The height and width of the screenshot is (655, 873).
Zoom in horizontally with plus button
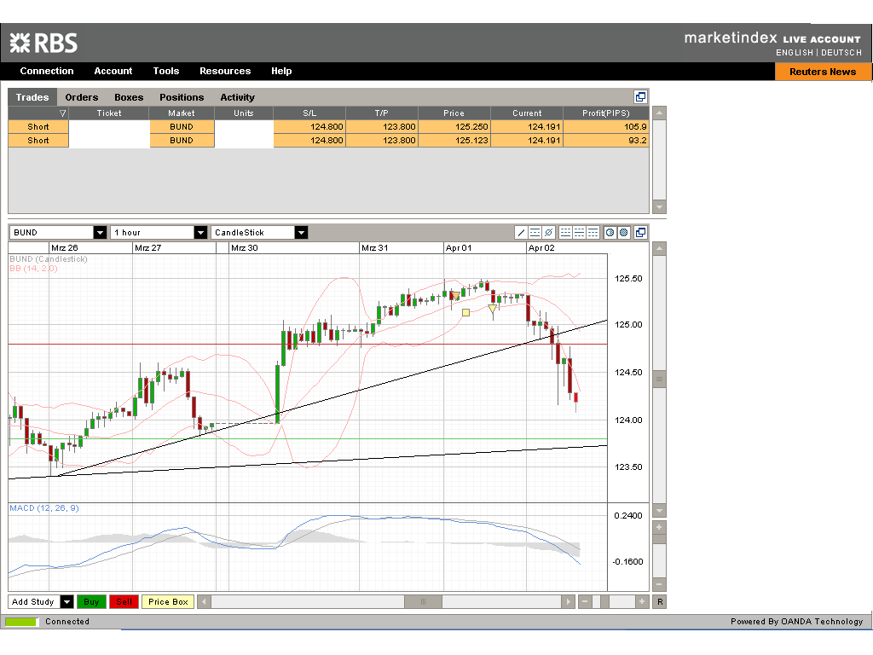tap(642, 602)
